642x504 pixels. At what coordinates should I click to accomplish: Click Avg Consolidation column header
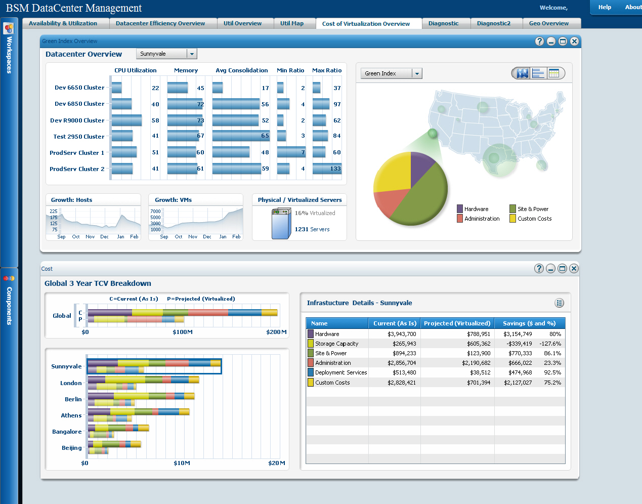242,70
